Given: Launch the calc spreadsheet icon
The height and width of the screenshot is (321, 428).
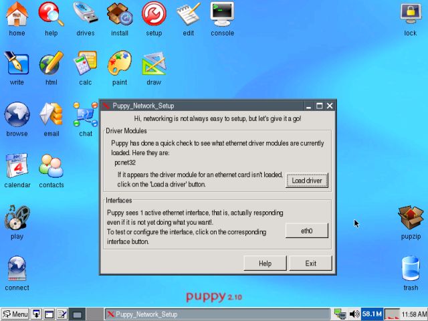Looking at the screenshot, I should coord(86,64).
